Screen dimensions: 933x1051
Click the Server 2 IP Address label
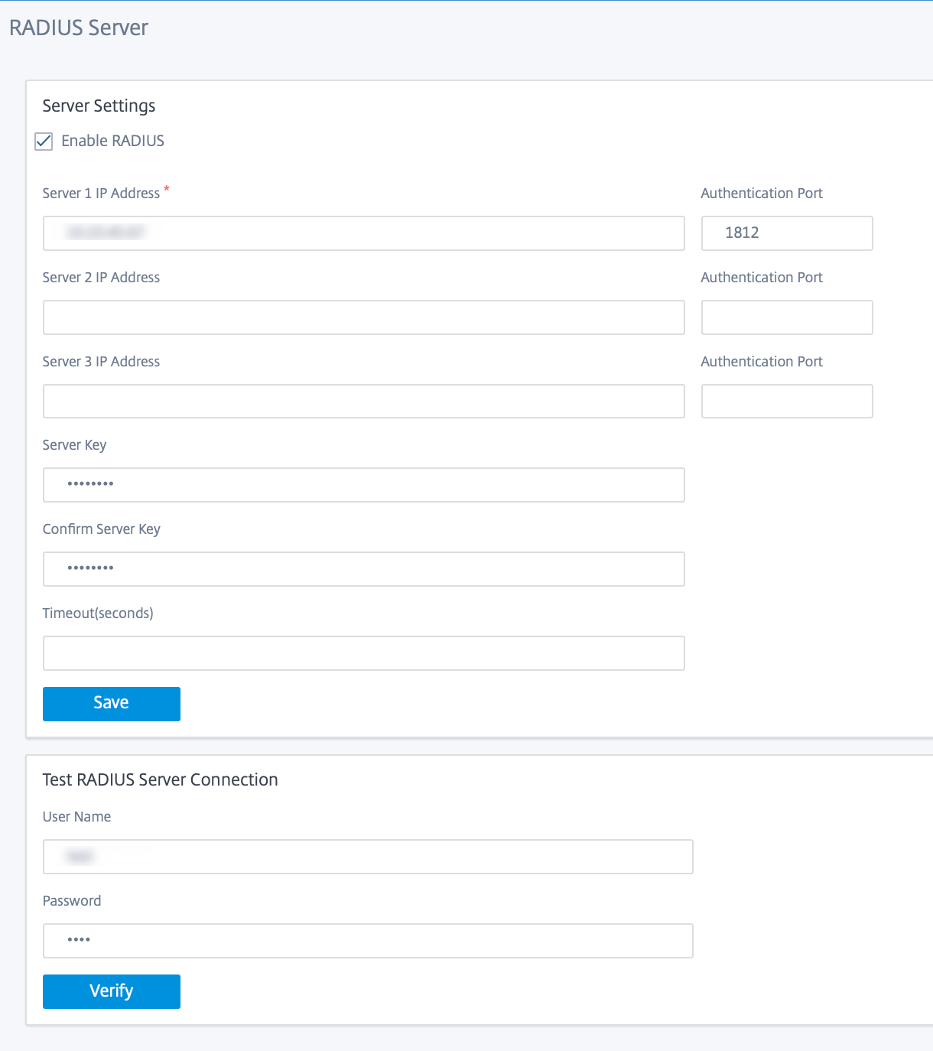(102, 278)
